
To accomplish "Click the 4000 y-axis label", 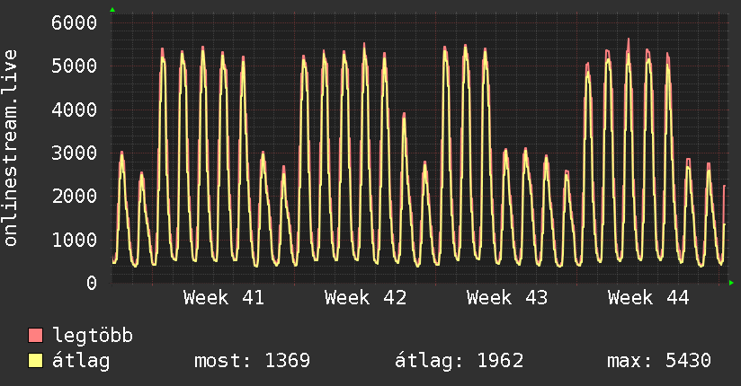I will (x=75, y=110).
